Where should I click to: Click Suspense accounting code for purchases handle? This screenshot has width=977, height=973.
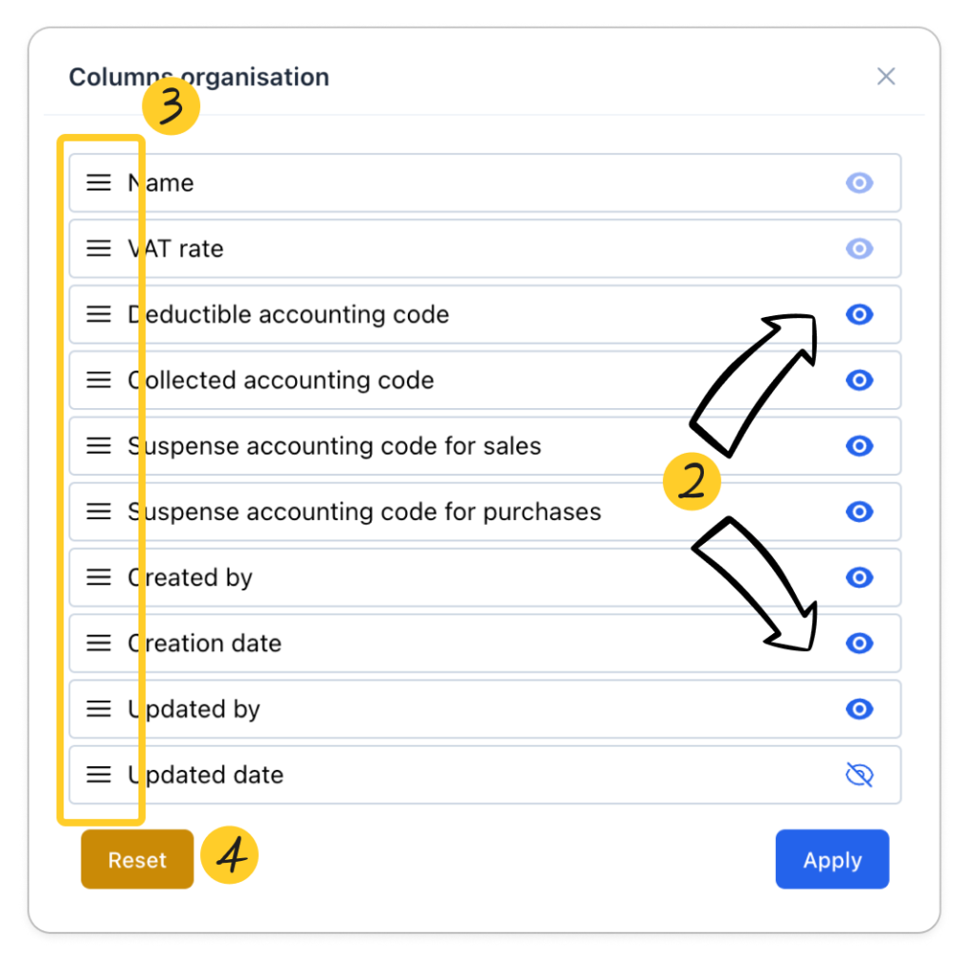99,512
